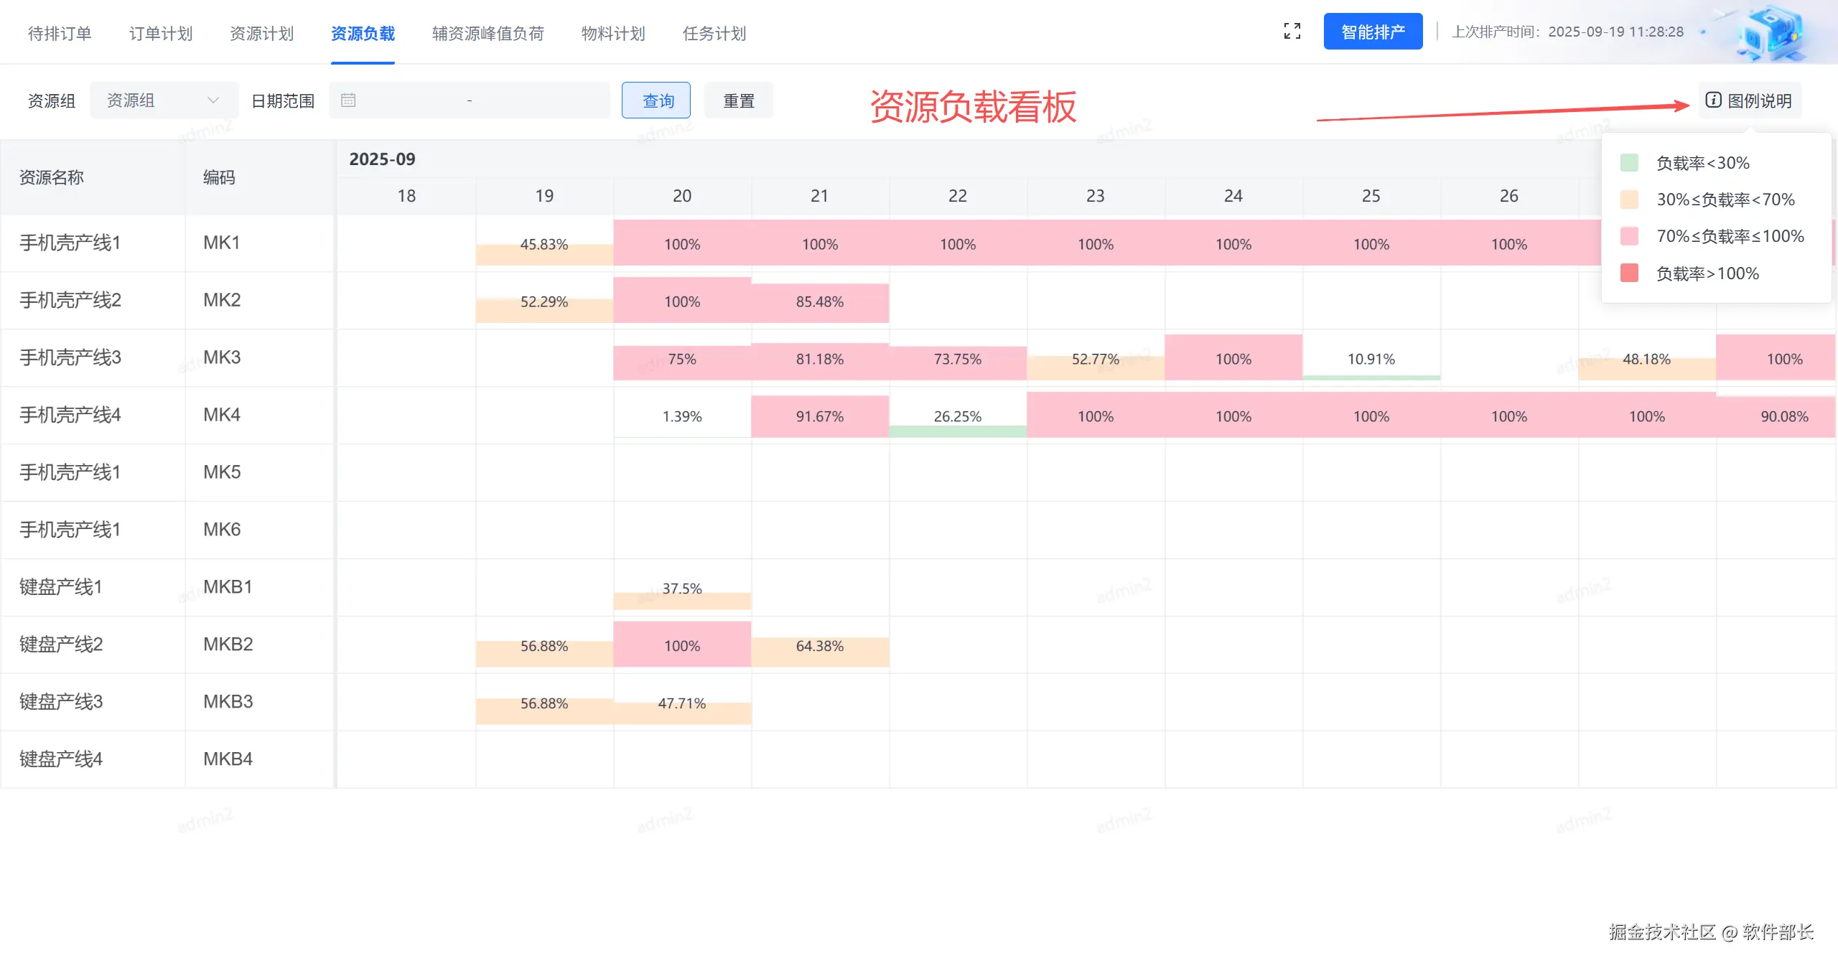The image size is (1838, 966).
Task: Switch to the 待排订单 tab
Action: tap(60, 34)
